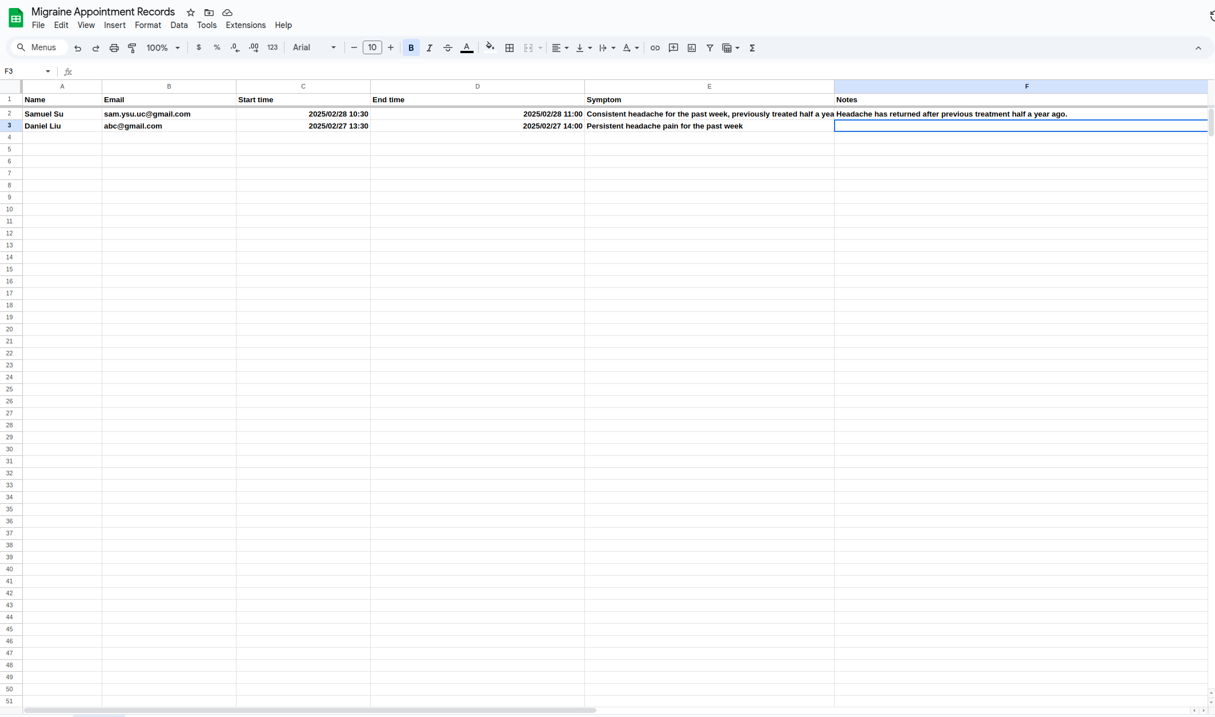Create a filter with funnel icon
Viewport: 1215px width, 717px height.
tap(710, 48)
